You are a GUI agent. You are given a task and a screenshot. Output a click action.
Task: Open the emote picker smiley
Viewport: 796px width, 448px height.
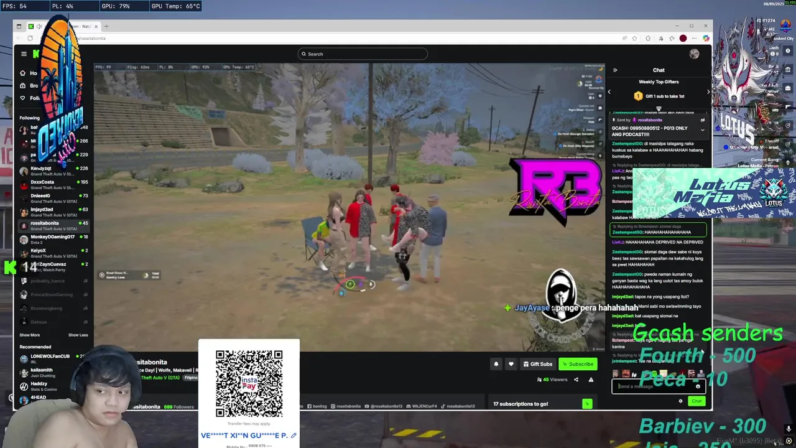pyautogui.click(x=698, y=386)
